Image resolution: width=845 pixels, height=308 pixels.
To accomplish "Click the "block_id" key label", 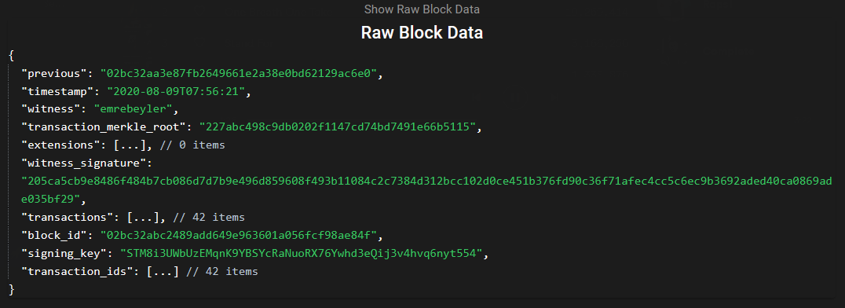I will 54,235.
